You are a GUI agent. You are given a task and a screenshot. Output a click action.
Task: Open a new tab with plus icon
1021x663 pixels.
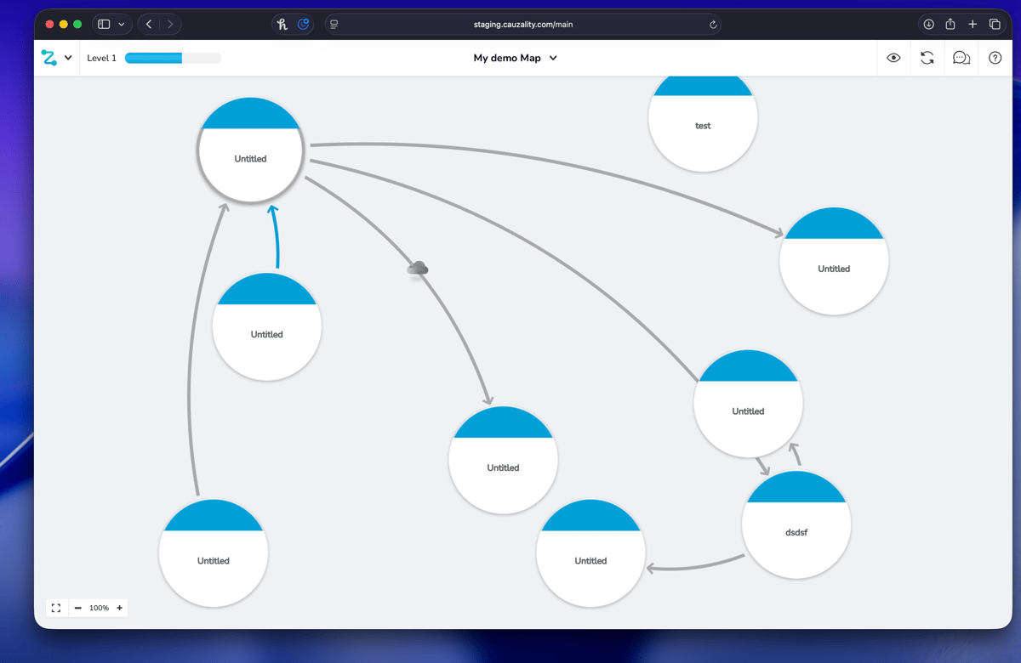pos(973,25)
